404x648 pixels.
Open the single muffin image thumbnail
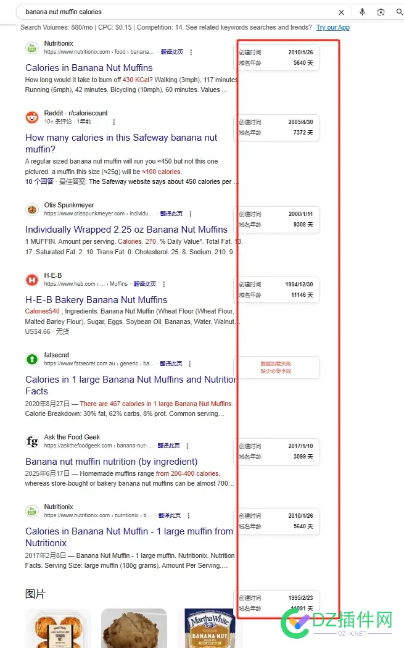pos(134,628)
